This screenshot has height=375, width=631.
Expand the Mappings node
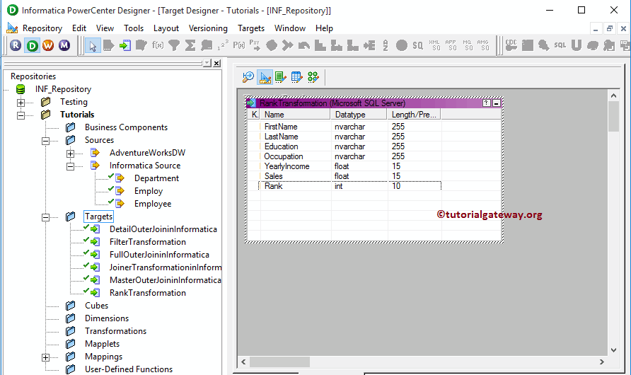pos(45,358)
